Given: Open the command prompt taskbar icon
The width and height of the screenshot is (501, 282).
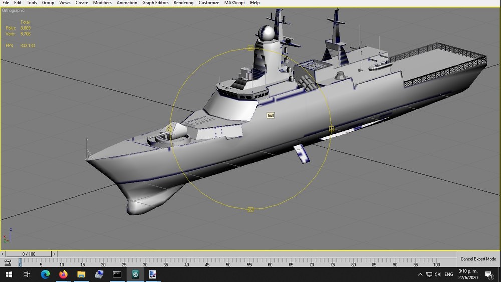Looking at the screenshot, I should [x=117, y=274].
